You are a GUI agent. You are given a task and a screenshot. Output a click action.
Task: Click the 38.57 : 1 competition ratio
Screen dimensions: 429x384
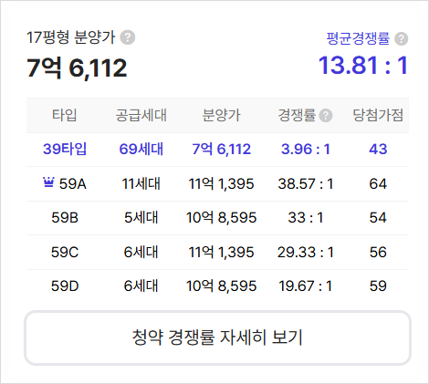pyautogui.click(x=306, y=184)
